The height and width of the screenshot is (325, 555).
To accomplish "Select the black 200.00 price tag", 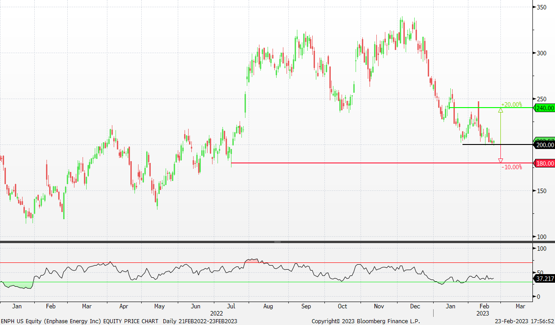I will click(x=544, y=145).
